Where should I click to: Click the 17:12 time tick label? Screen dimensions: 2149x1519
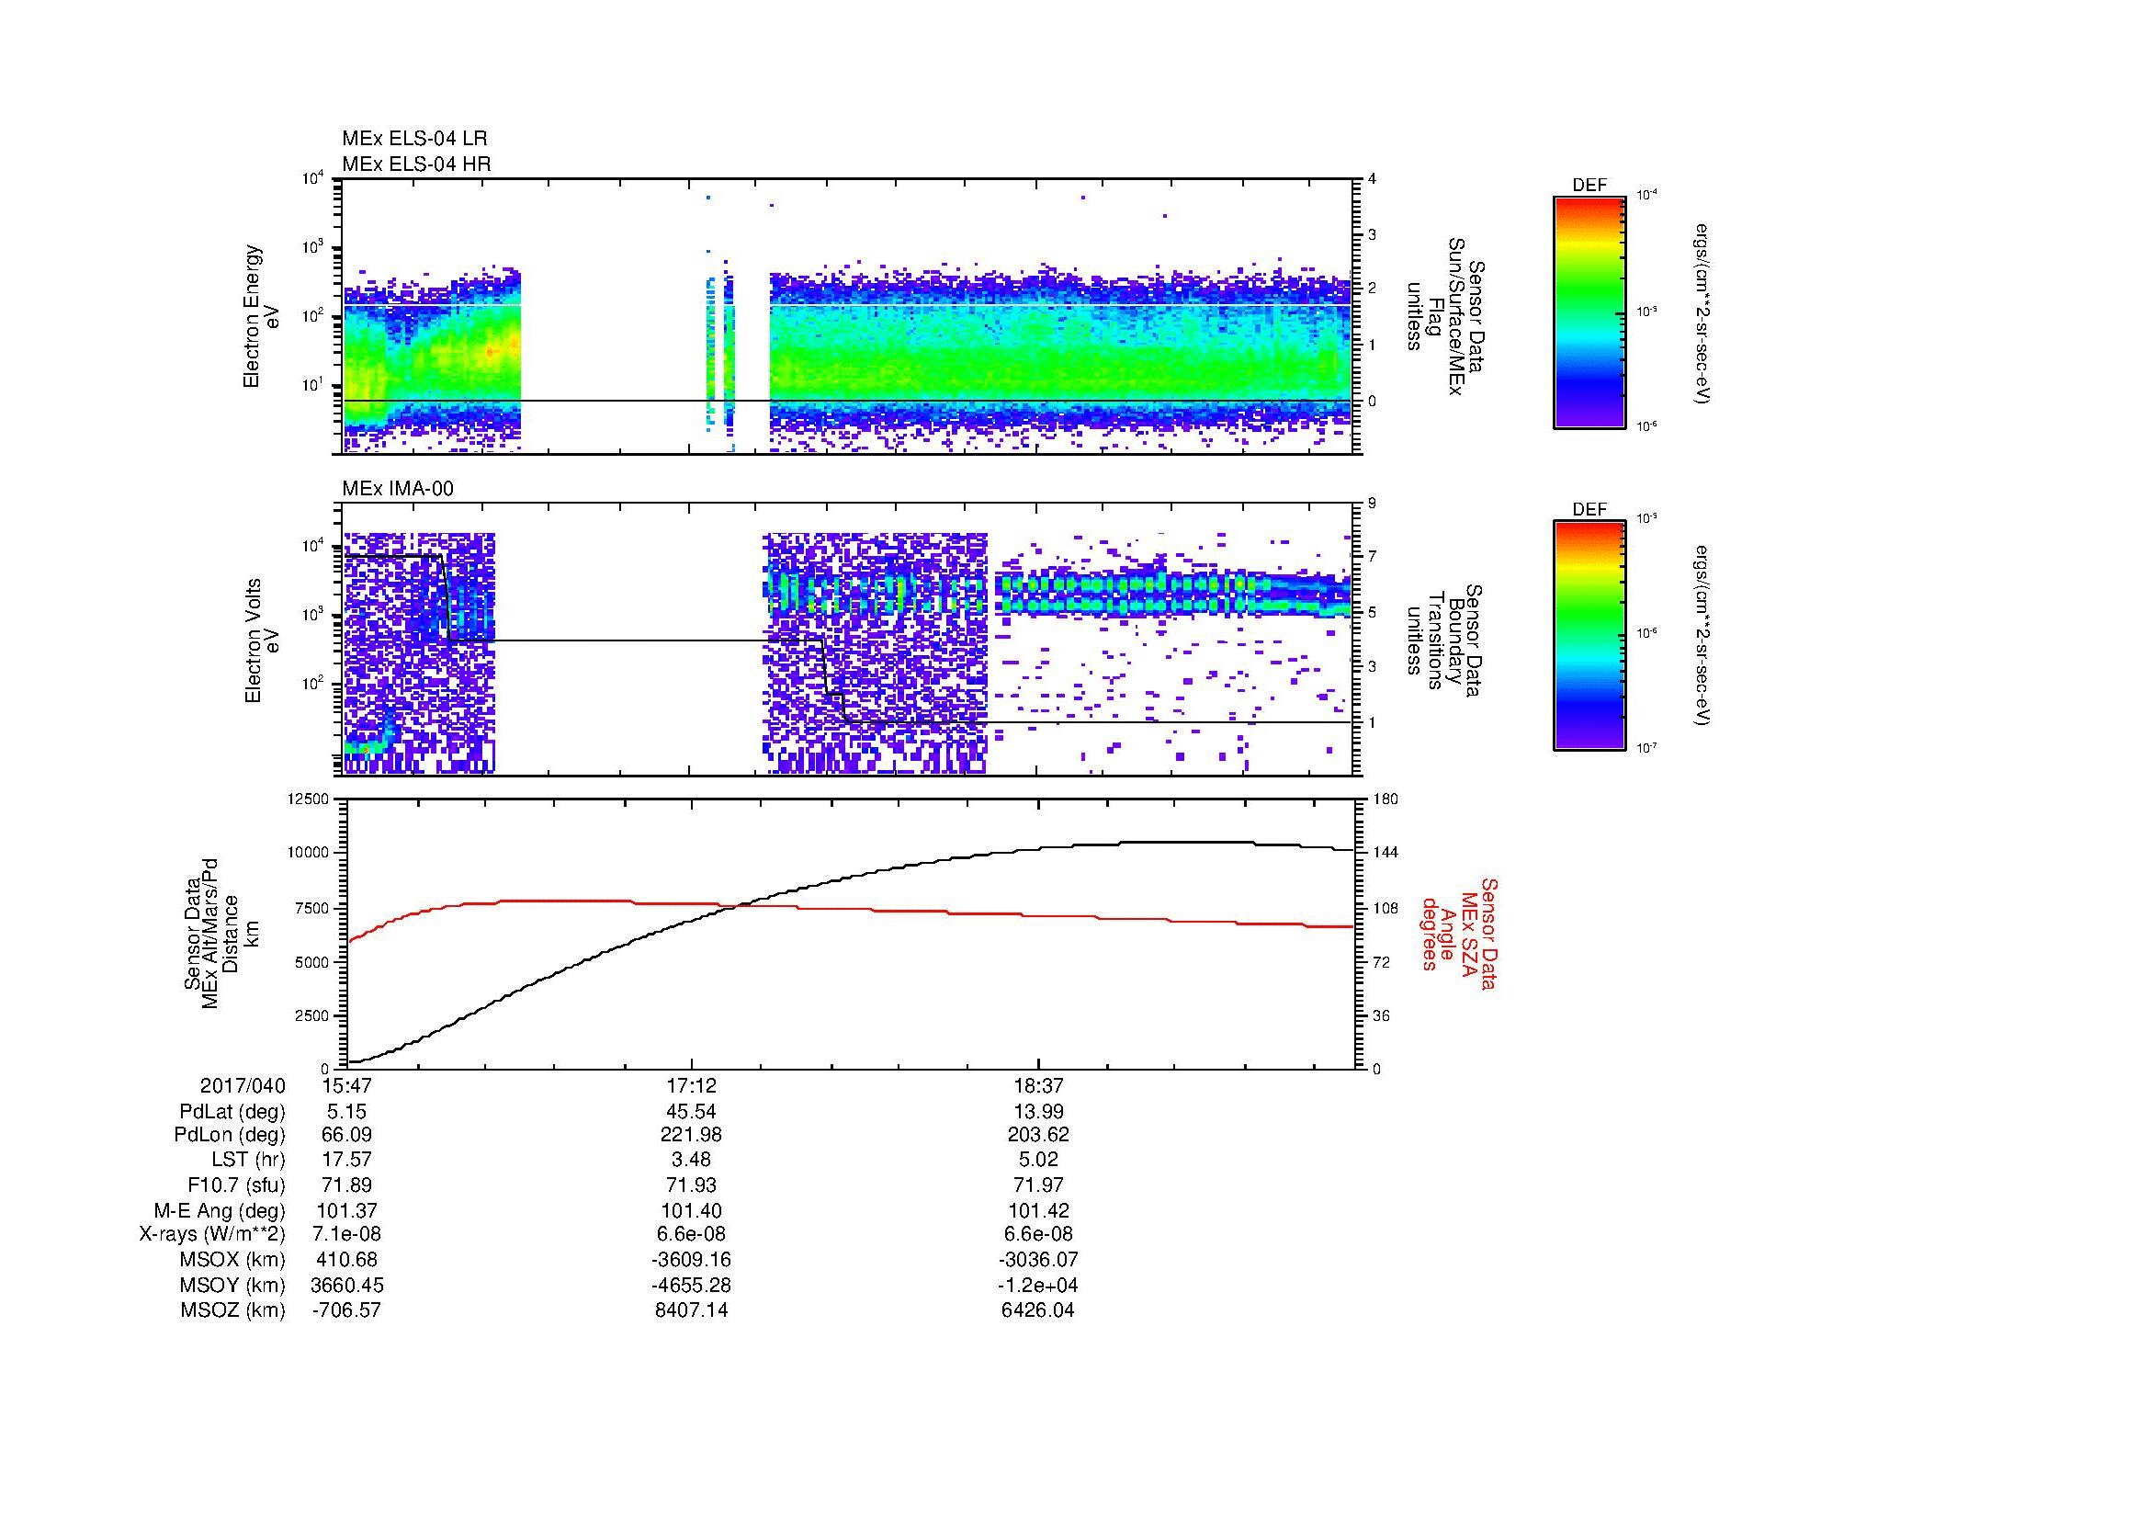(692, 1086)
